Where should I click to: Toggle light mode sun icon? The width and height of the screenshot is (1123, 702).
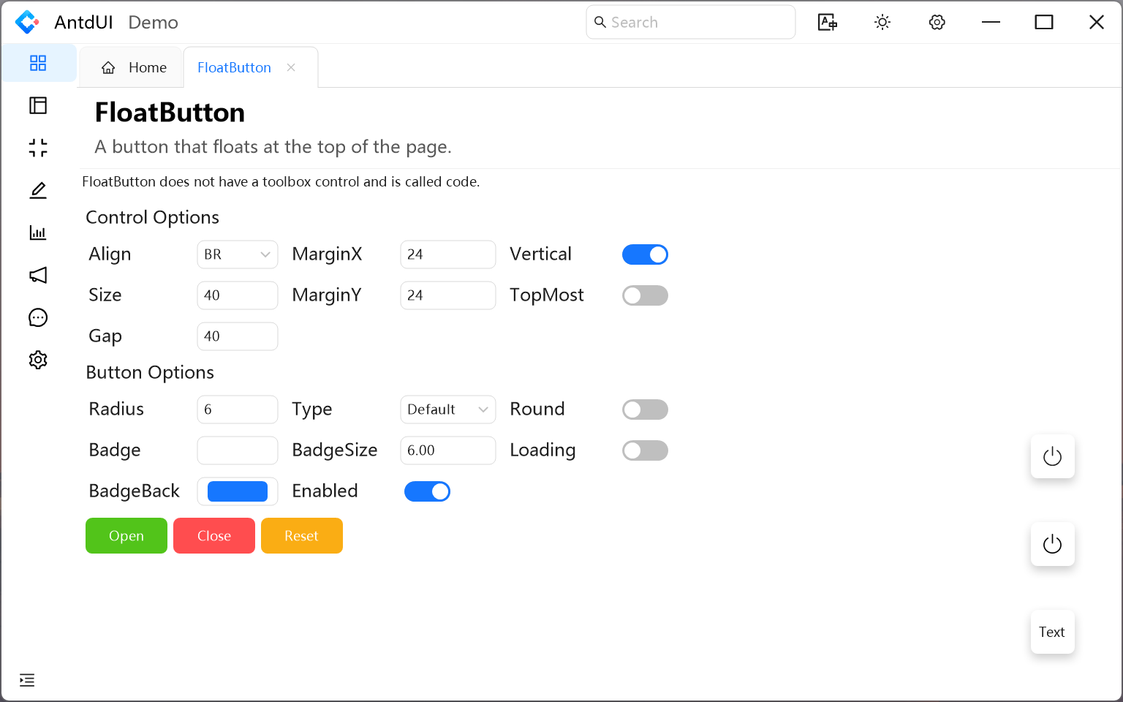(882, 23)
